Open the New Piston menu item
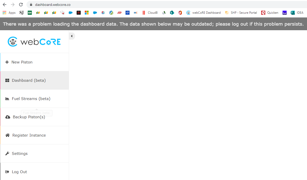This screenshot has height=180, width=307. point(22,62)
